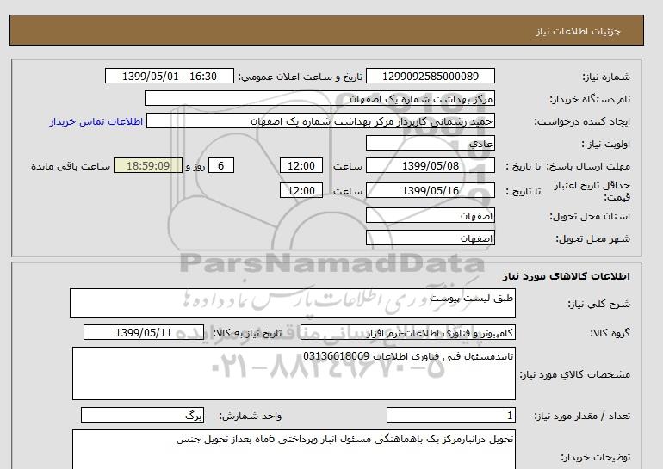Image resolution: width=663 pixels, height=469 pixels.
Task: Click the label ایجاد کننده درخواست
Action: point(582,121)
